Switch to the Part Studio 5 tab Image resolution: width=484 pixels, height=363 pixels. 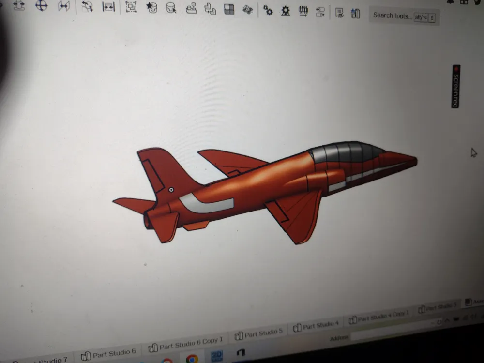coord(258,333)
